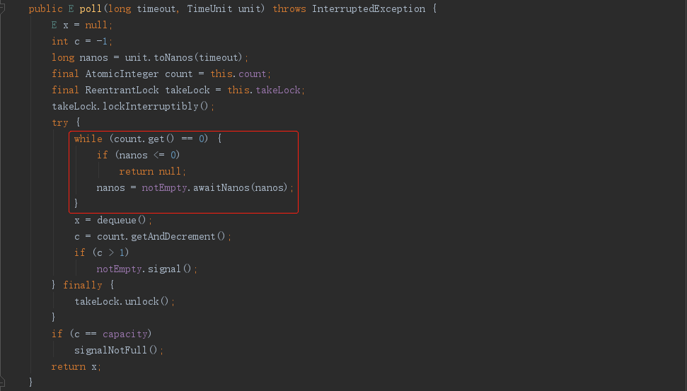The image size is (687, 391).
Task: Click 'unit.toNanos(timeout)' call
Action: (x=184, y=57)
